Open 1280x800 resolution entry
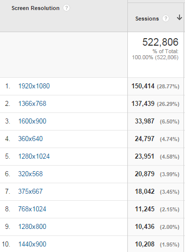The height and width of the screenshot is (252, 185). coord(32,227)
